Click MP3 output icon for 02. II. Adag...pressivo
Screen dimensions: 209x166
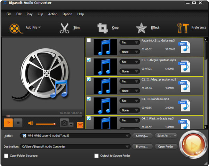(x=184, y=86)
